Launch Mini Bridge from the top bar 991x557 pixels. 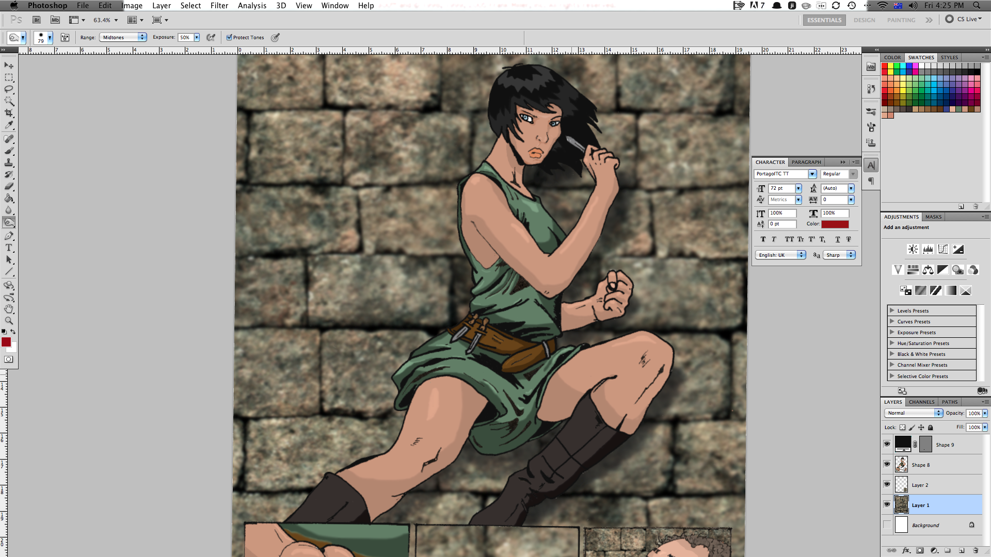(55, 20)
